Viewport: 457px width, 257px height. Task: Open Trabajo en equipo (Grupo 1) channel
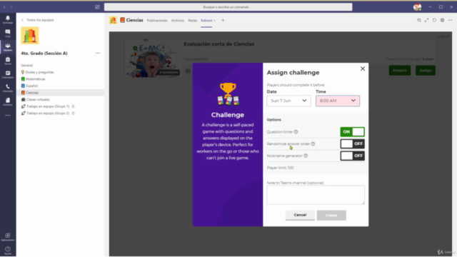[x=48, y=106]
